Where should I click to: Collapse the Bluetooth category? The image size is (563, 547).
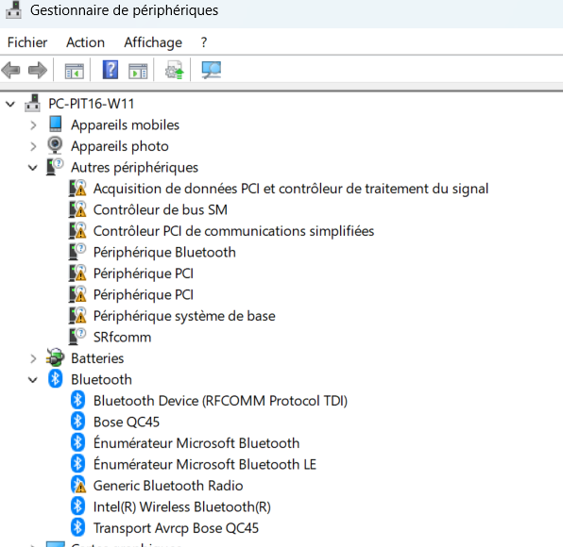click(x=33, y=380)
